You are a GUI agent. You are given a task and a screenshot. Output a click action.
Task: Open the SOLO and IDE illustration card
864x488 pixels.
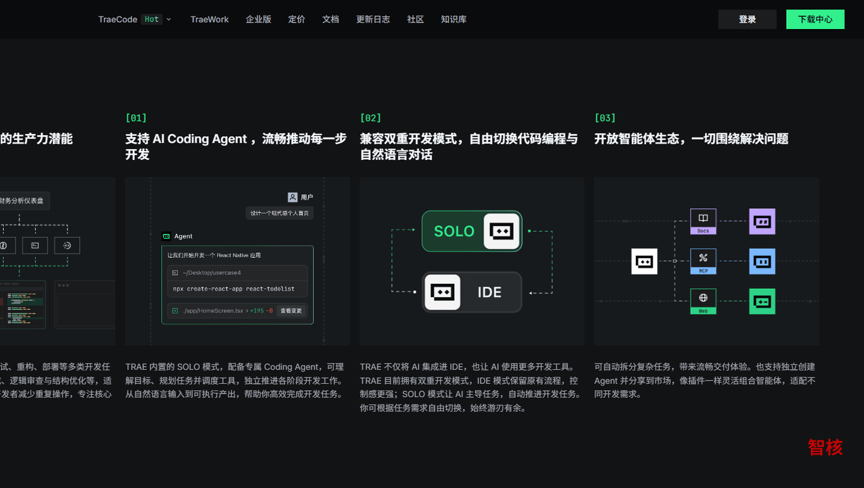(x=472, y=261)
